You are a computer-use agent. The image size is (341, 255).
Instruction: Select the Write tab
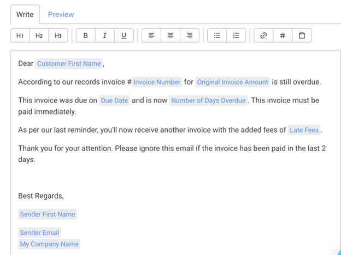[25, 15]
